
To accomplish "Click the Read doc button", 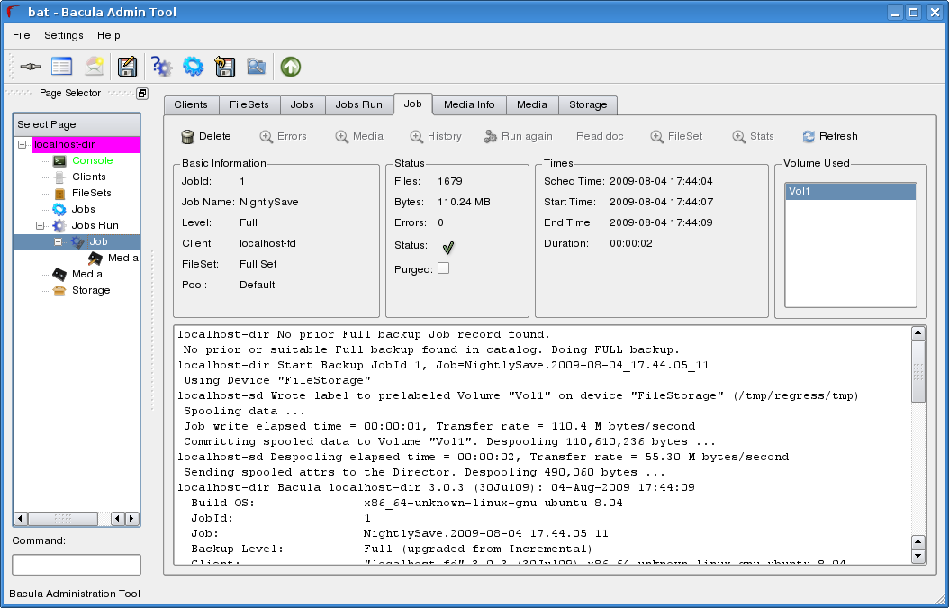I will click(600, 136).
